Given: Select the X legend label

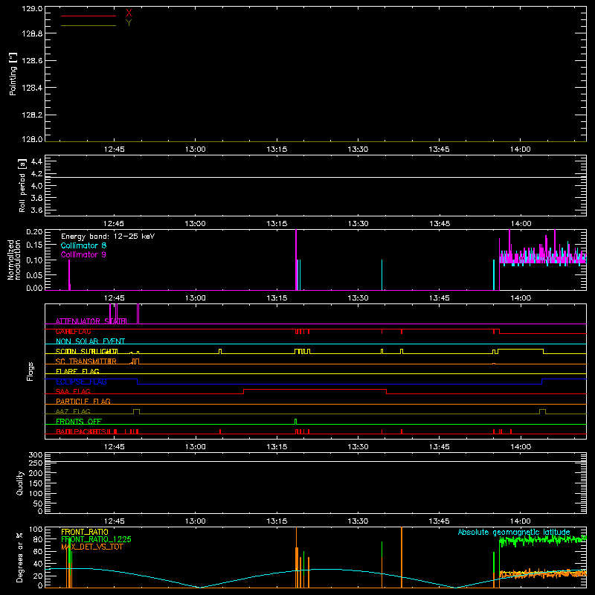Looking at the screenshot, I should 129,13.
